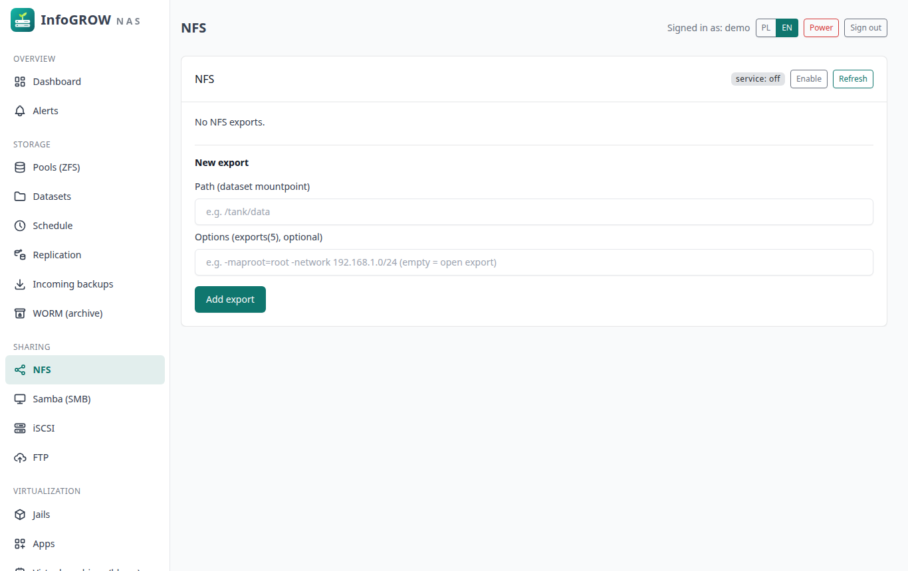Open the Jails label in sidebar

(41, 515)
